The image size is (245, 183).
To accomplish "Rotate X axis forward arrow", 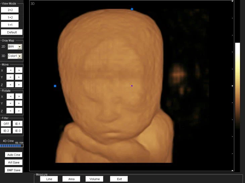I will tap(19, 97).
